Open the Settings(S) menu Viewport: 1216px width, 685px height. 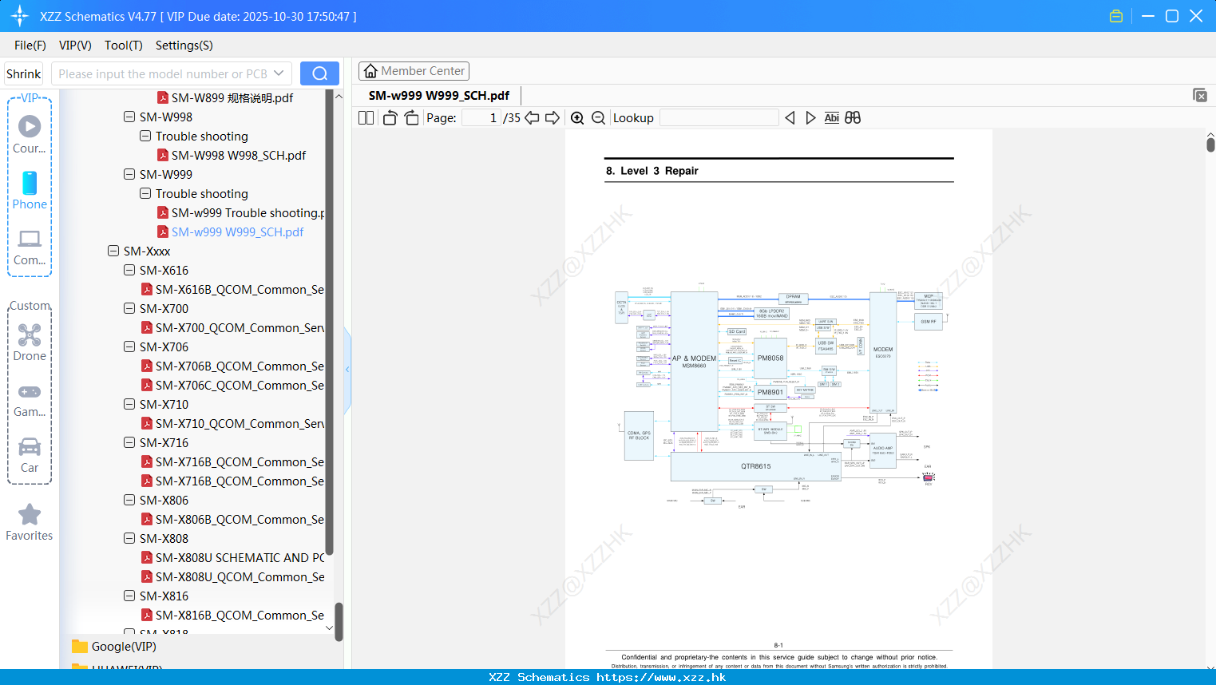pos(184,46)
